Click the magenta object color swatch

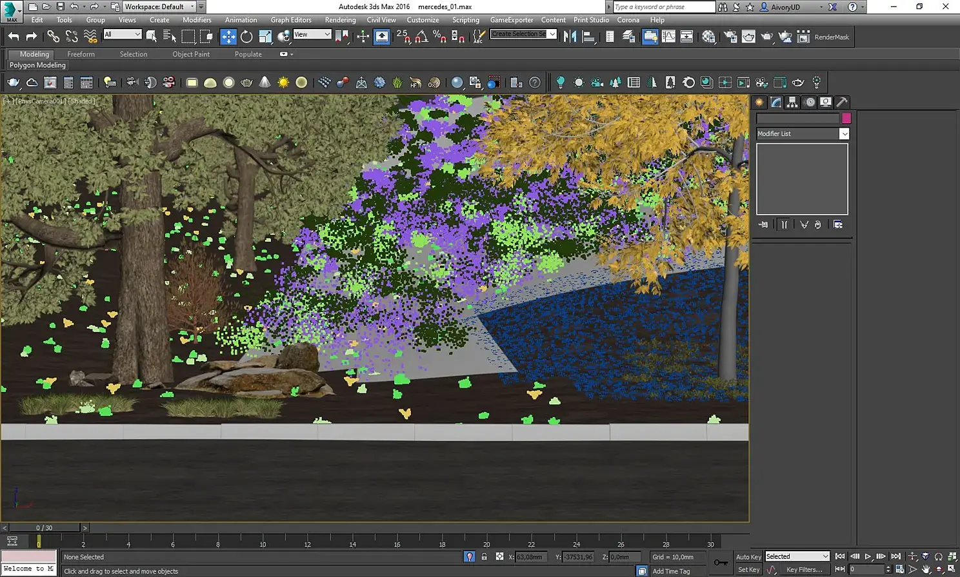[846, 119]
